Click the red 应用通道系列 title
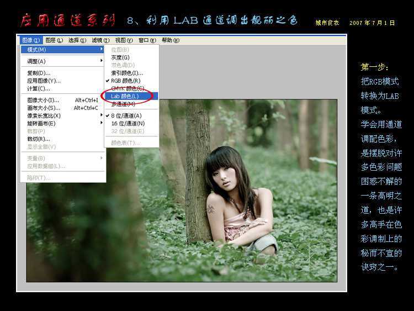414x311 pixels. (x=67, y=20)
